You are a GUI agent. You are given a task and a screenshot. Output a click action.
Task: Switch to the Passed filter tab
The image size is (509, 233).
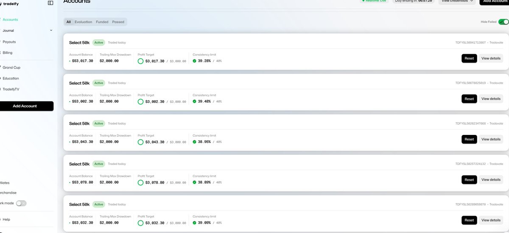pos(118,22)
